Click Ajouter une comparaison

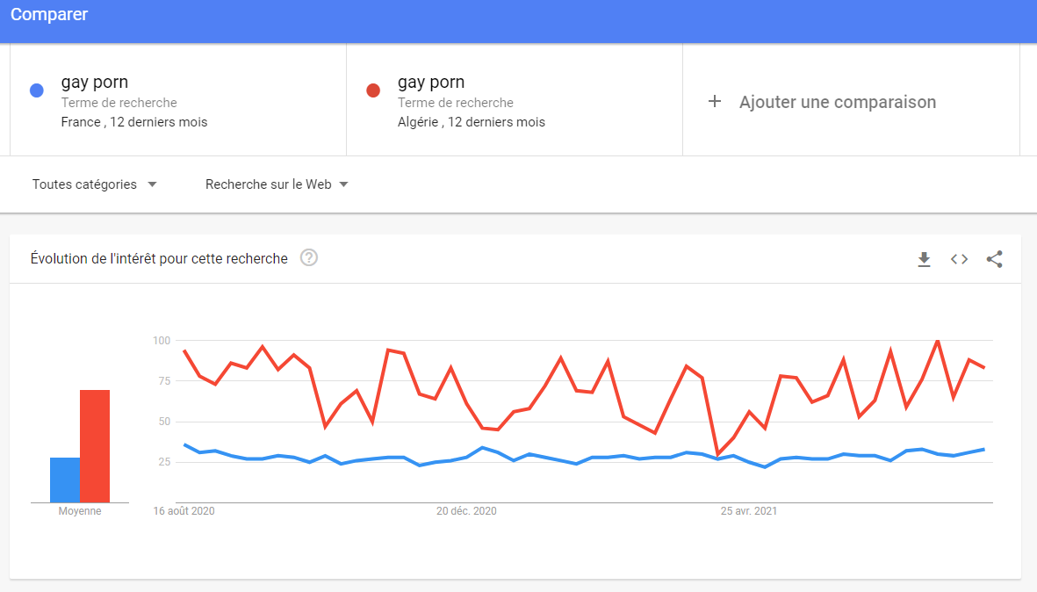[838, 102]
